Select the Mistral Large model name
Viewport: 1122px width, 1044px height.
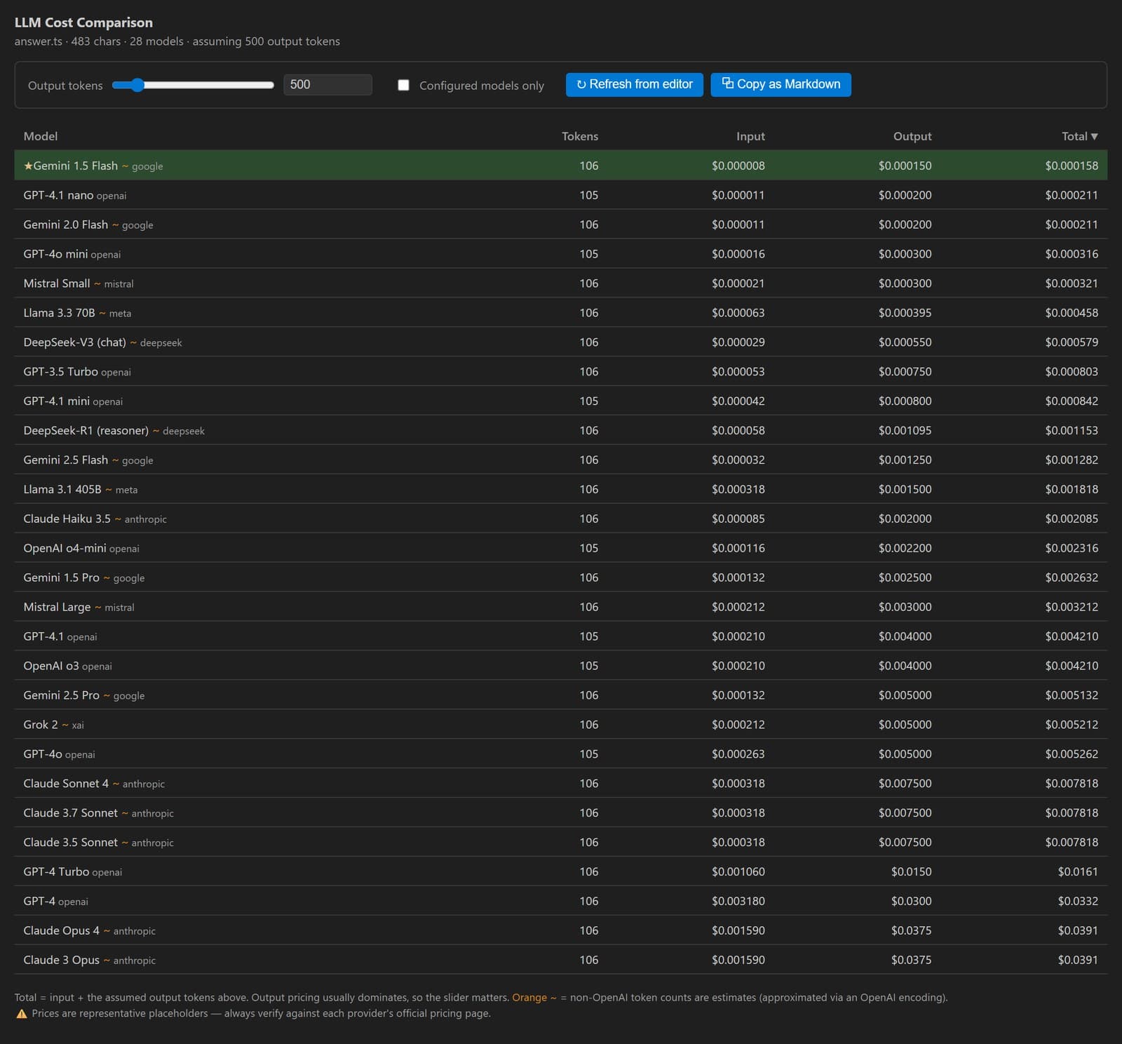coord(58,608)
